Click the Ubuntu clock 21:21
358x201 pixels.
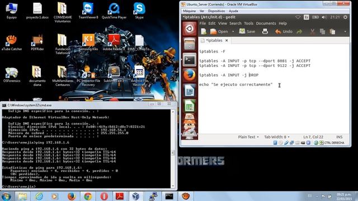(335, 17)
